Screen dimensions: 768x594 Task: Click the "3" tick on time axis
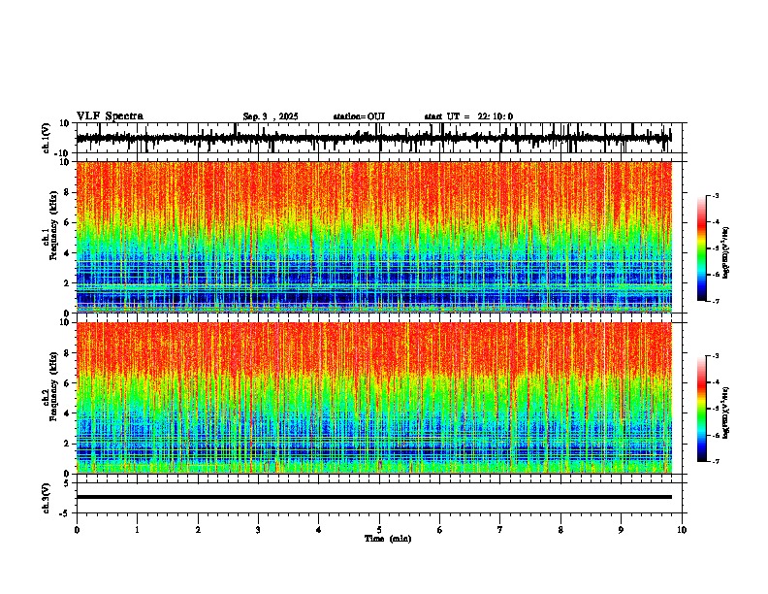[258, 530]
